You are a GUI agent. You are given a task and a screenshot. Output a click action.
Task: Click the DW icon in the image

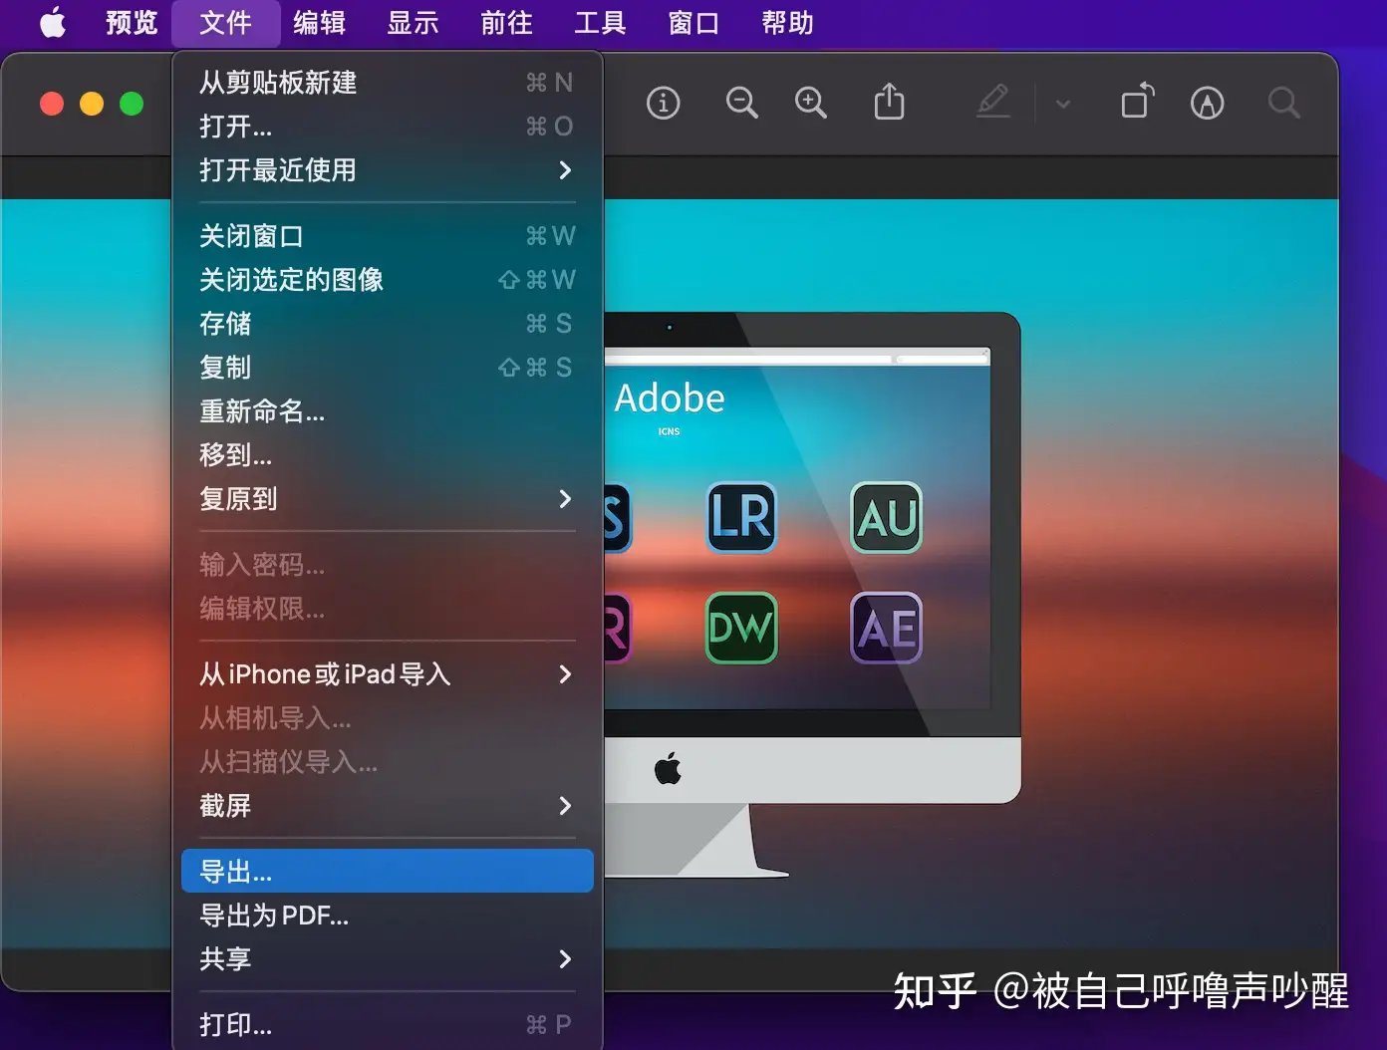pyautogui.click(x=741, y=628)
